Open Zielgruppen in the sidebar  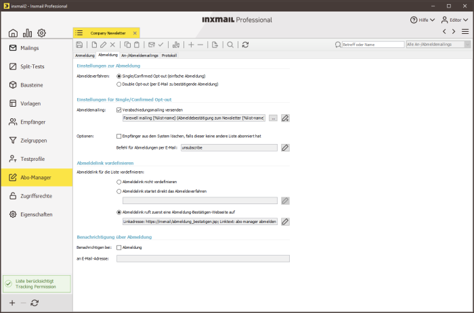tap(37, 141)
